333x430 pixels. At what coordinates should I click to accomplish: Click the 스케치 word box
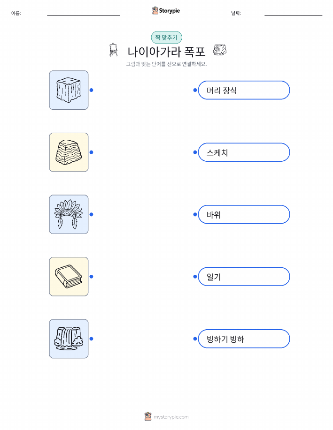244,152
